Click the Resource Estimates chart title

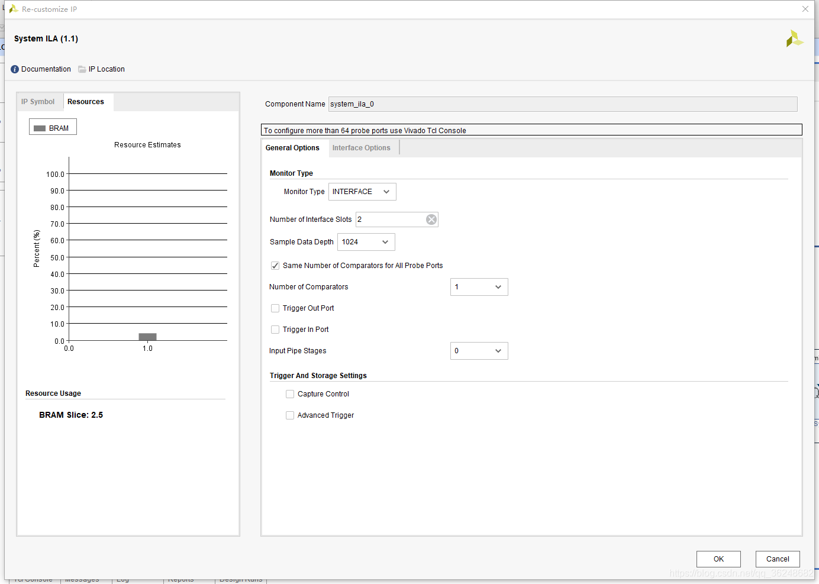coord(147,145)
